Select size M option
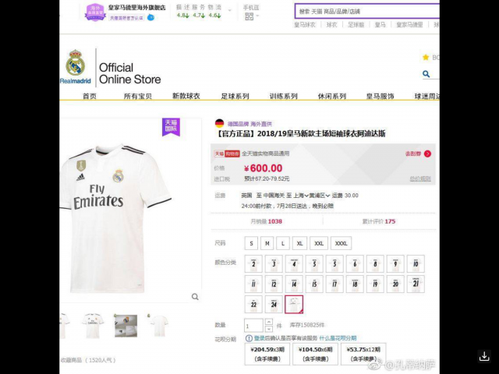Screen dimensions: 499x374 pos(267,243)
